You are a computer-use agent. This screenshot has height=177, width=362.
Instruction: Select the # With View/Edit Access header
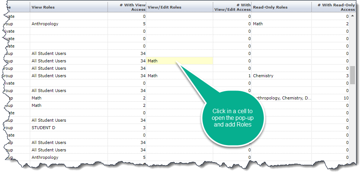pos(232,7)
